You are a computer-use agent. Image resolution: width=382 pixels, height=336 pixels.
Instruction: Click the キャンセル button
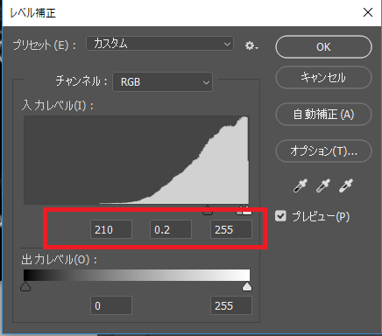323,77
